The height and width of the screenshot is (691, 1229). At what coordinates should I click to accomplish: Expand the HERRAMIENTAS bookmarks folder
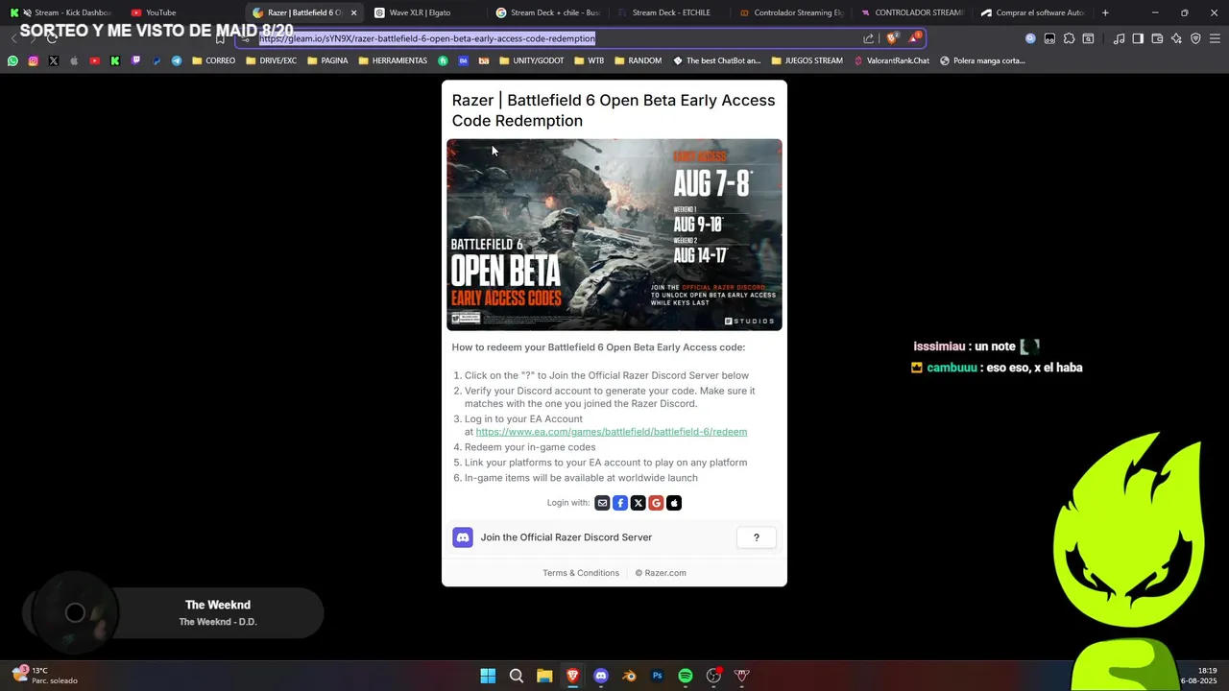(393, 60)
